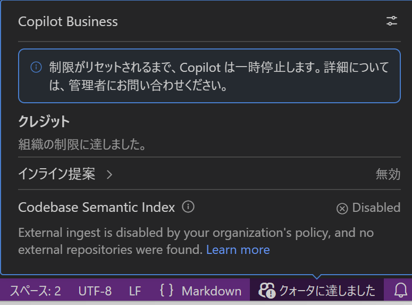Click the info icon in the quota notice
The width and height of the screenshot is (412, 305).
(x=36, y=67)
